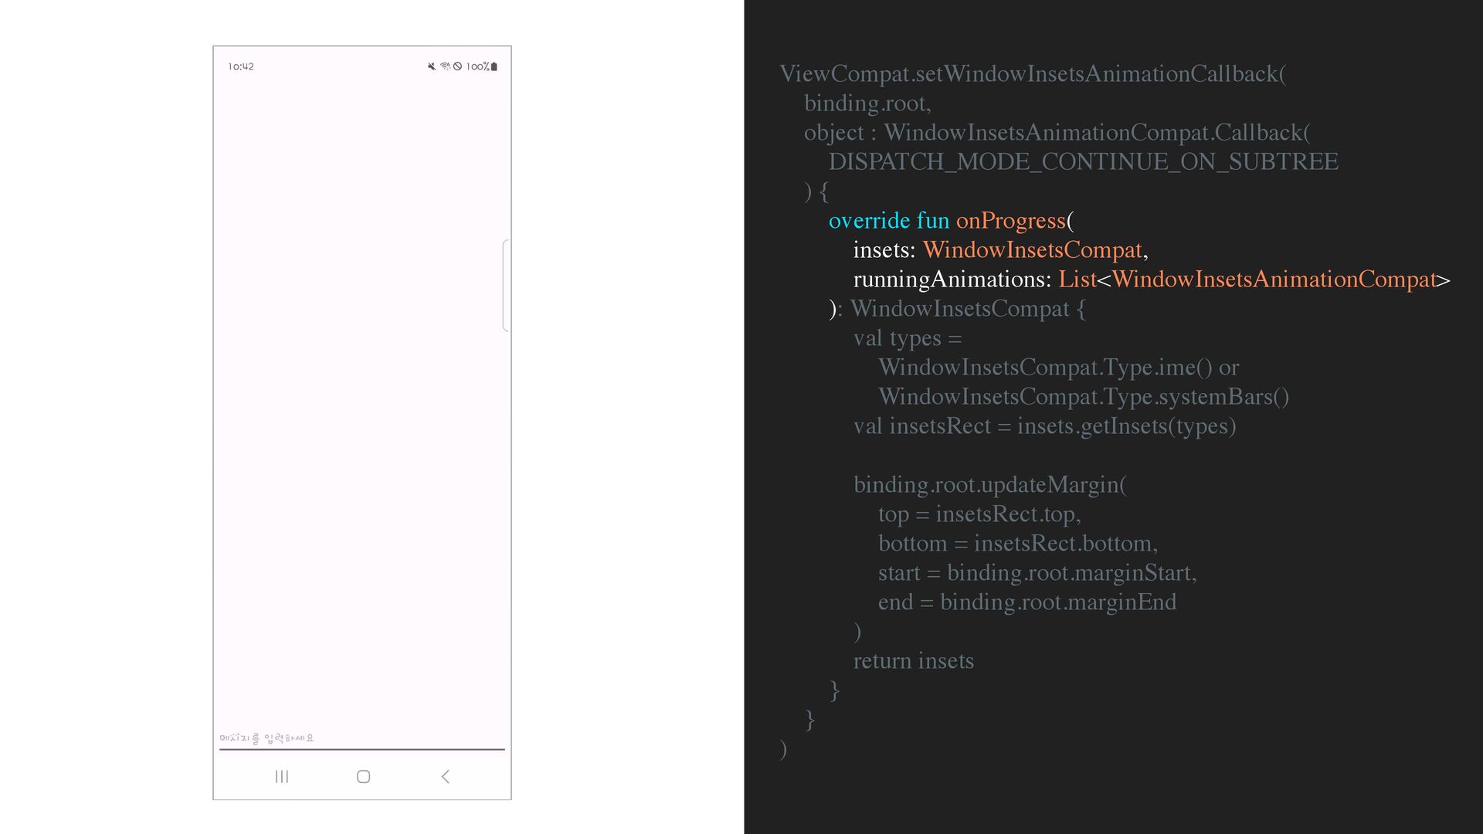Click the 100% battery percentage text

[477, 66]
